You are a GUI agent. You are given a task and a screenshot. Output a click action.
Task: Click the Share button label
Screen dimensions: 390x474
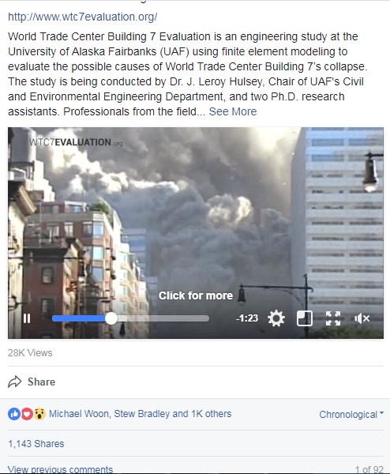(x=41, y=382)
